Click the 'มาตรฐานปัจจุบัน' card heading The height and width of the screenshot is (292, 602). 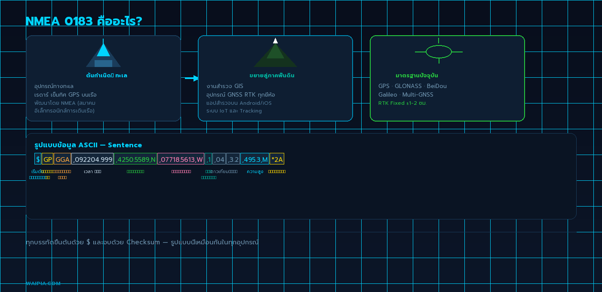click(x=417, y=76)
